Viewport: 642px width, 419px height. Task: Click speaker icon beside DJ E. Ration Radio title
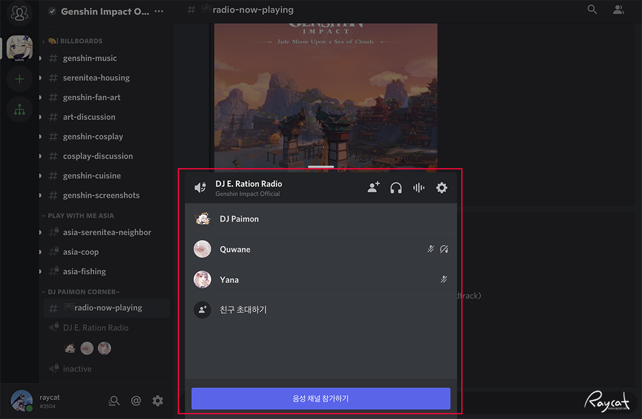click(200, 188)
